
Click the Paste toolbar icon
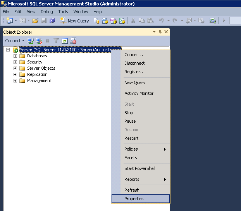tap(150, 21)
